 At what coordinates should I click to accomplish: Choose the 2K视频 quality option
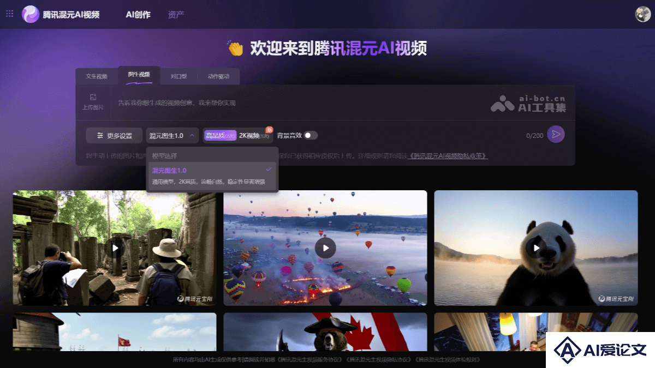click(x=254, y=135)
